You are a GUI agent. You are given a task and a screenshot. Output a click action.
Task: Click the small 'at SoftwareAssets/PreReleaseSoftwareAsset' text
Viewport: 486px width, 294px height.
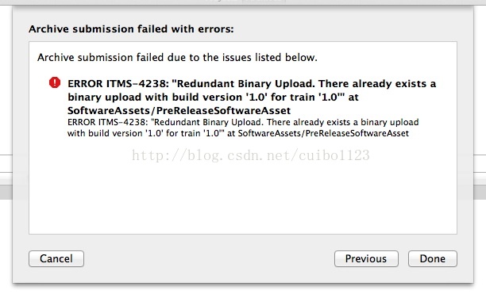(x=318, y=133)
